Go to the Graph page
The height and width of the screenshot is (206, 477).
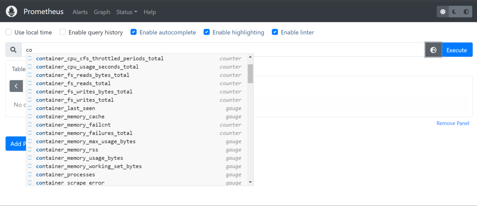click(x=102, y=12)
